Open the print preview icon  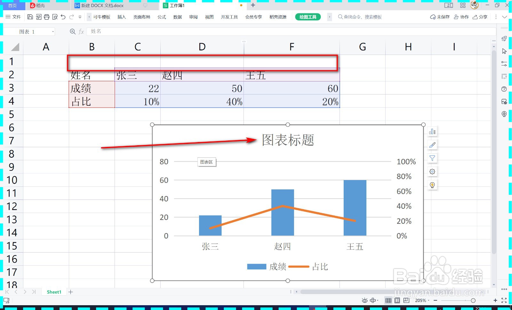[x=55, y=17]
